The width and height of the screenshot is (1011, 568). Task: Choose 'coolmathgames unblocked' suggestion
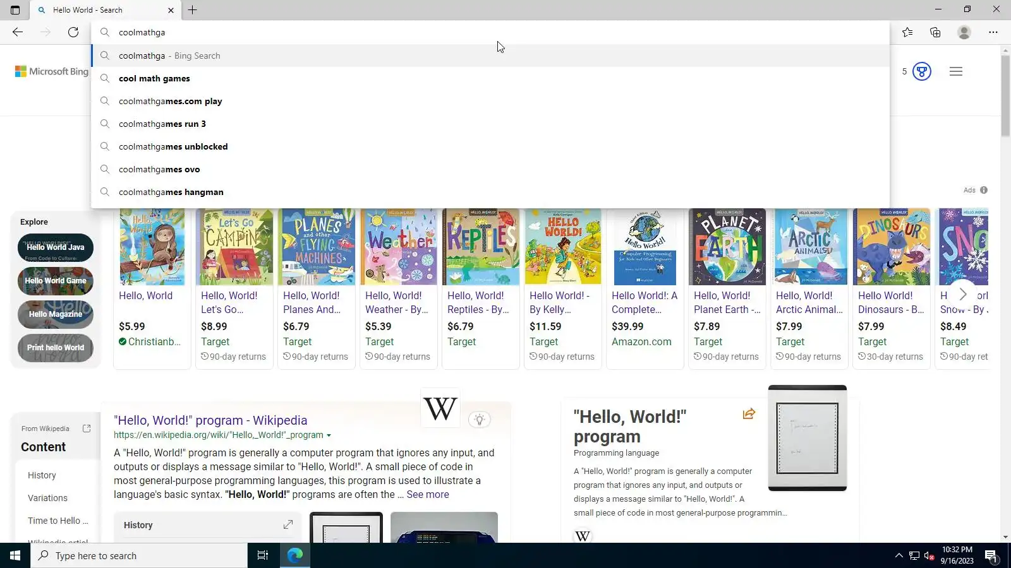coord(490,146)
